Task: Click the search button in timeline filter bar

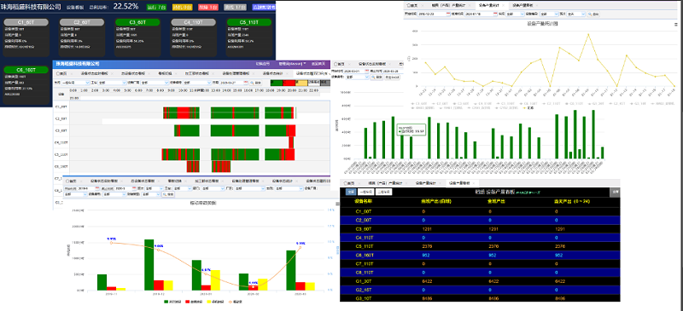Action: point(256,82)
